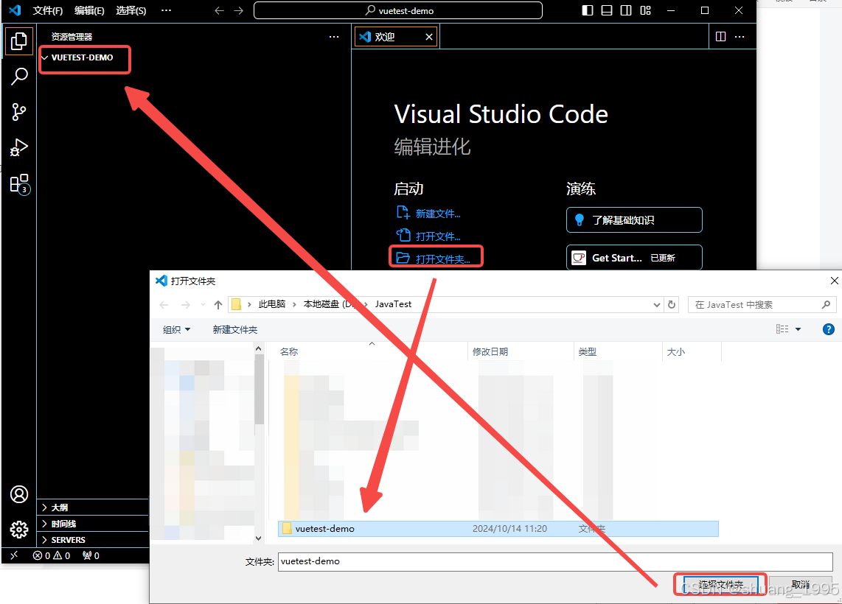842x604 pixels.
Task: Click the 取消 button
Action: click(x=800, y=585)
